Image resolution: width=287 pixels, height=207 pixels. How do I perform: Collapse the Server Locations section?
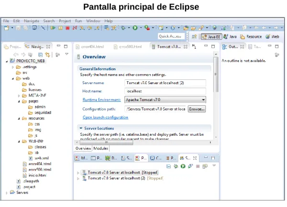81,128
